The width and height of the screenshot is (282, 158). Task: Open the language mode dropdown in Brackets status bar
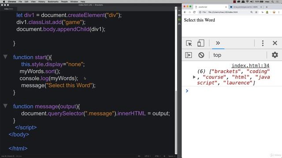158,156
